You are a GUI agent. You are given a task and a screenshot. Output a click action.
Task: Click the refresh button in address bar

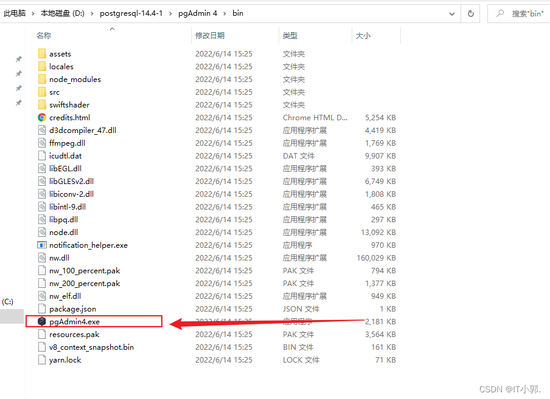[471, 13]
